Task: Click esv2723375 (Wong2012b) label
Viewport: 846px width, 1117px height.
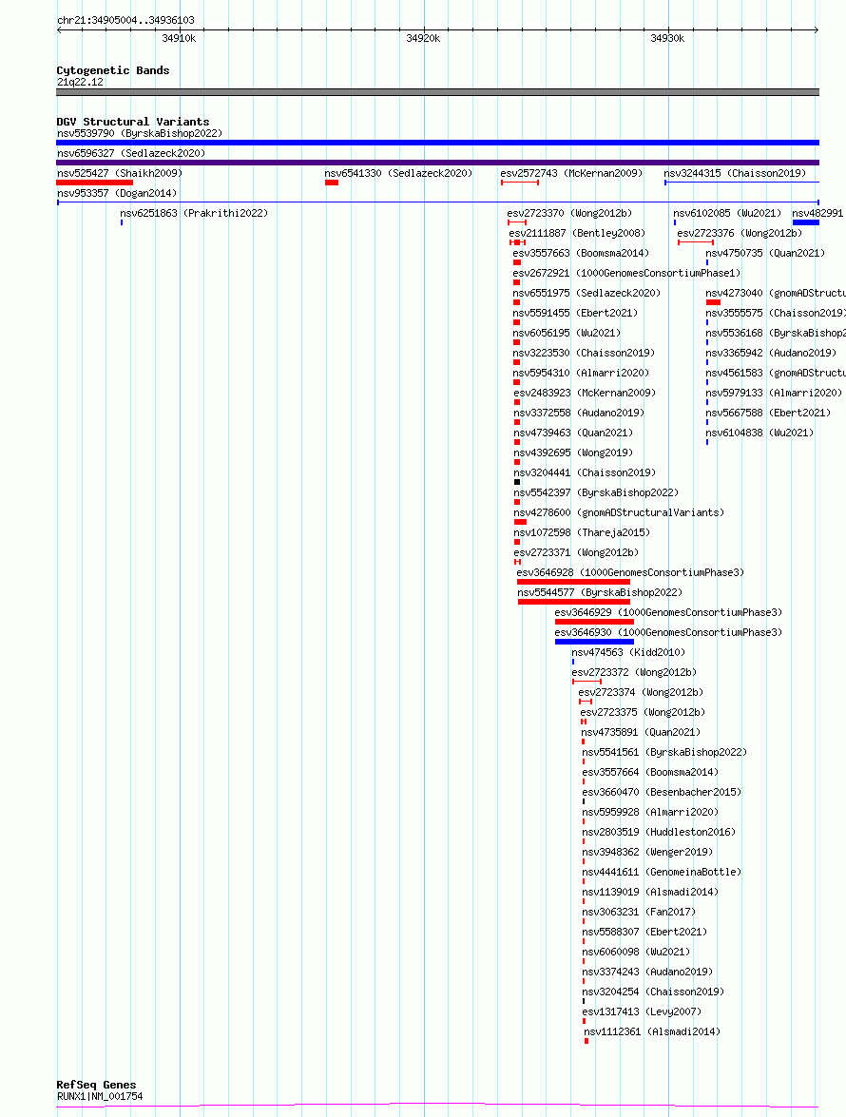Action: click(x=643, y=712)
